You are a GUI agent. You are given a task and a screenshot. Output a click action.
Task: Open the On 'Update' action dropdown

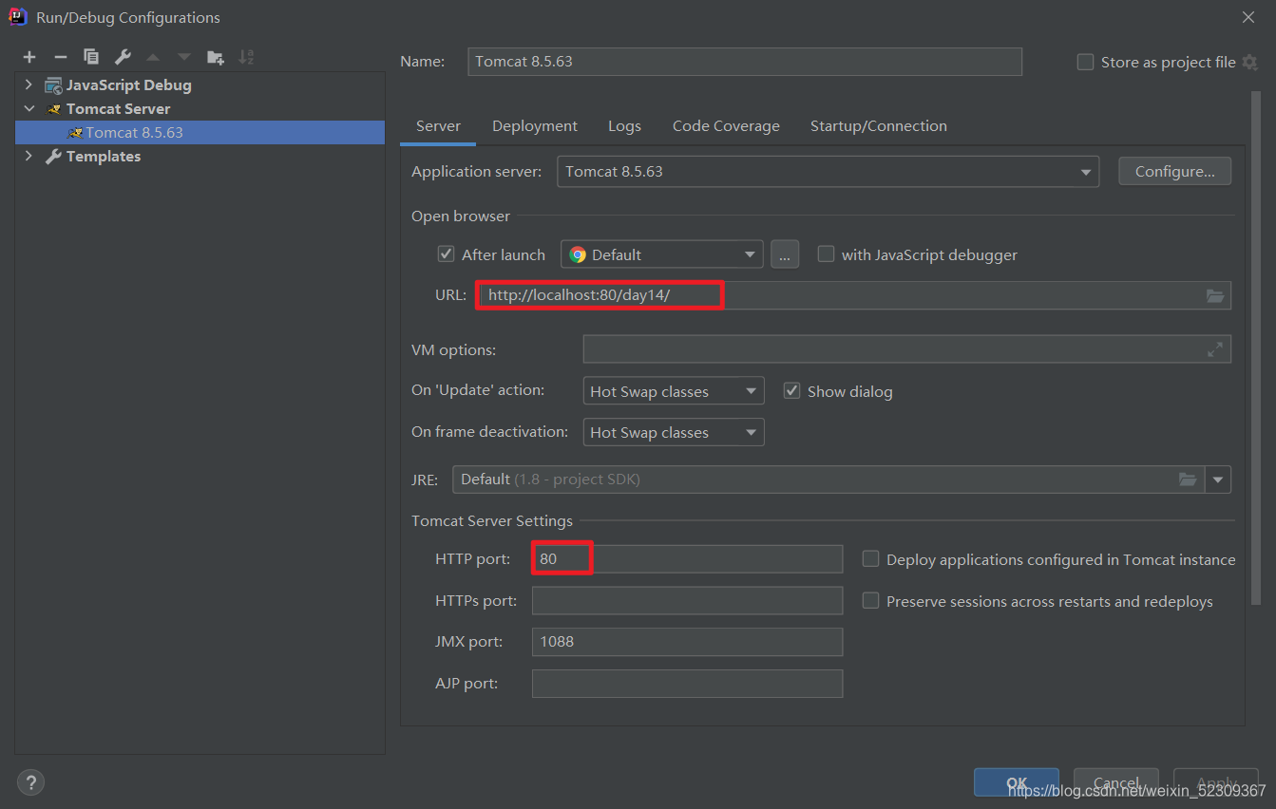[x=674, y=391]
